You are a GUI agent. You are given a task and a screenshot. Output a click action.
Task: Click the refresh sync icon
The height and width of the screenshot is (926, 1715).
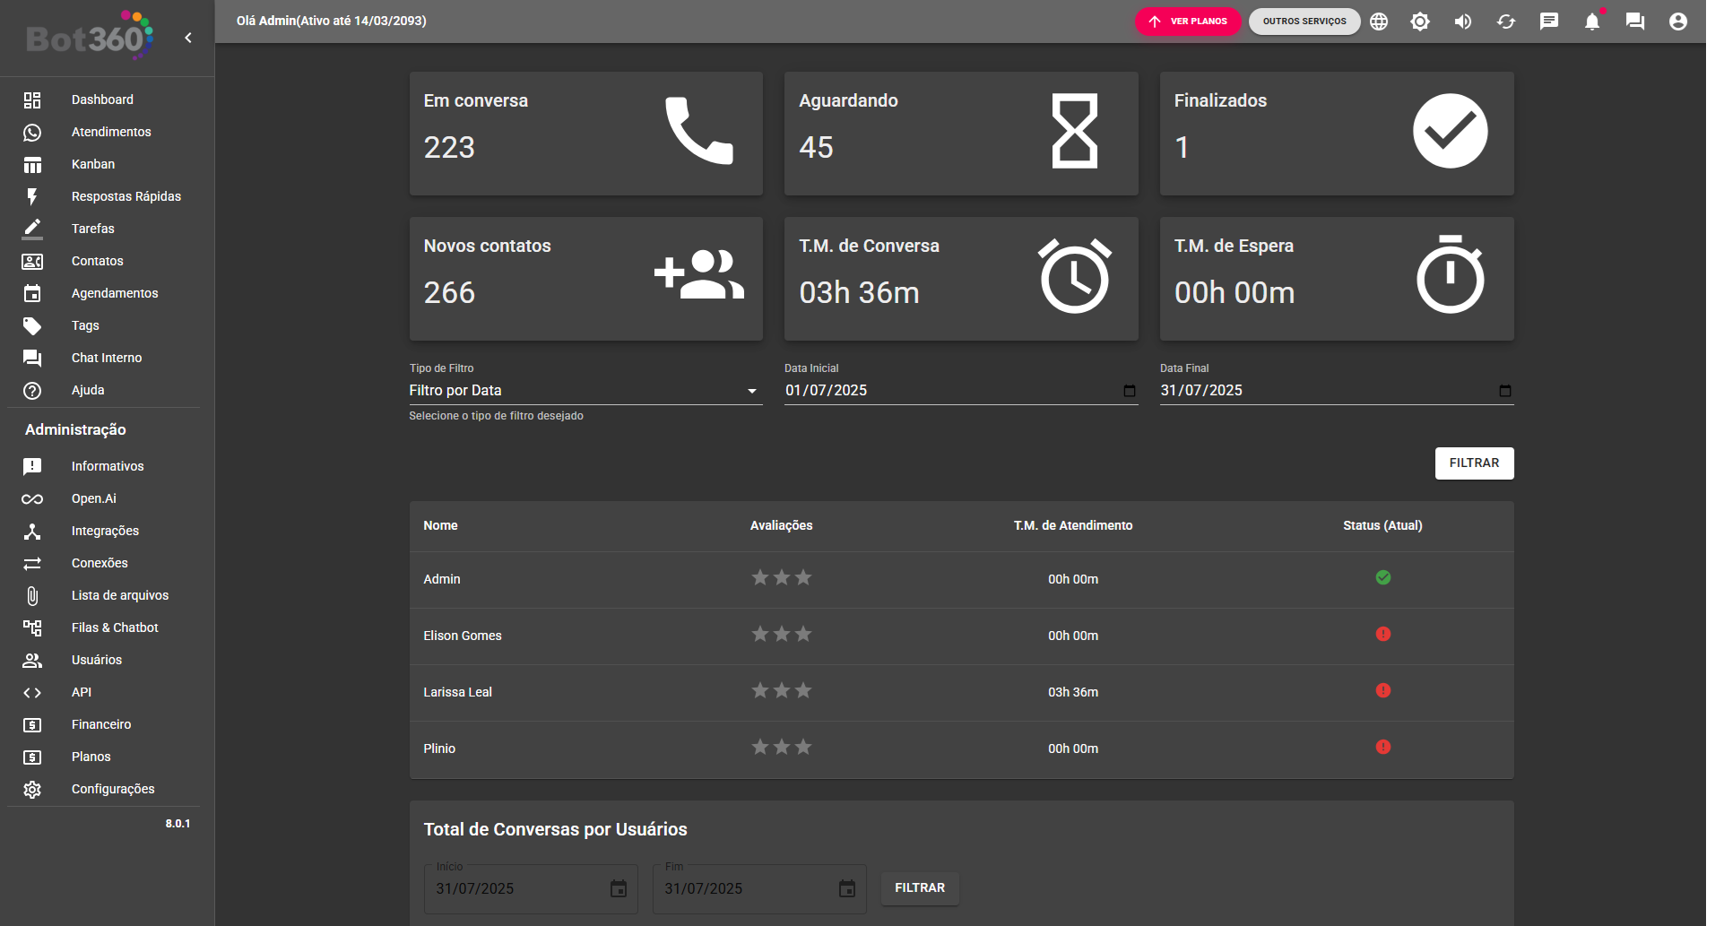coord(1506,22)
